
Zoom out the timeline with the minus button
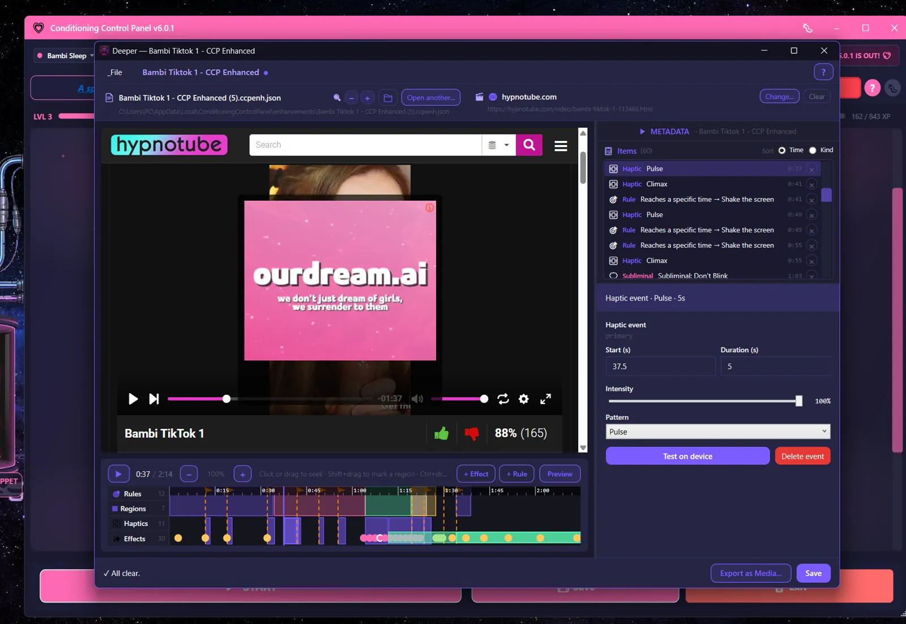(x=189, y=474)
